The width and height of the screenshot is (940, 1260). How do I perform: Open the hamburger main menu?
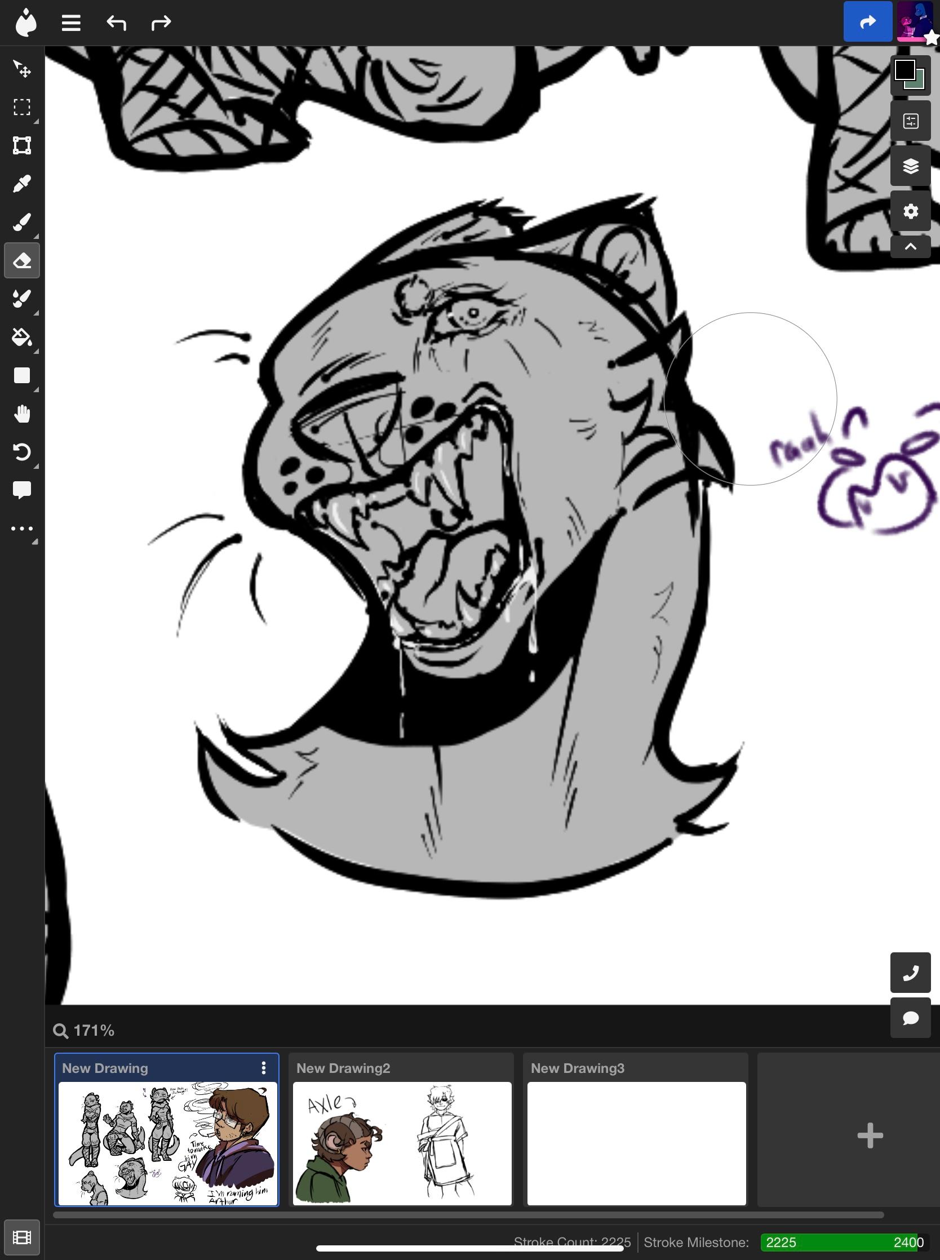pyautogui.click(x=71, y=23)
